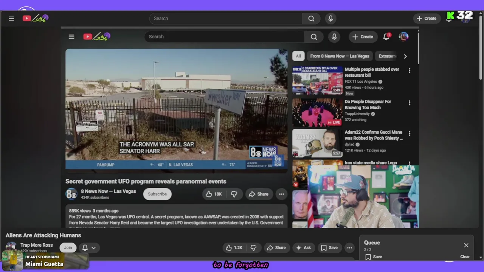Open options for Adam22 Confirms video
The image size is (484, 272).
coord(409,133)
